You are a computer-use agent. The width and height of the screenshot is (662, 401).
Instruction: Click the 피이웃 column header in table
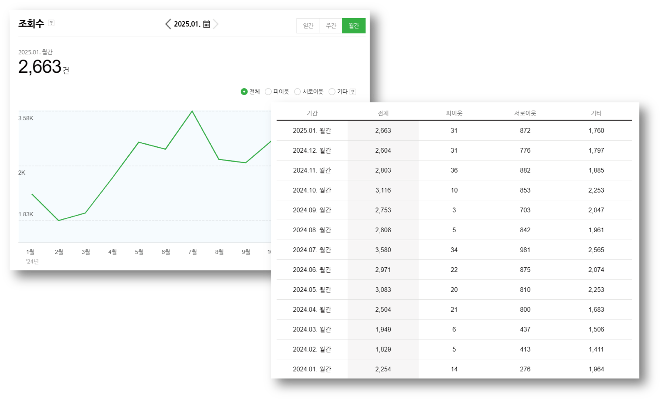454,113
